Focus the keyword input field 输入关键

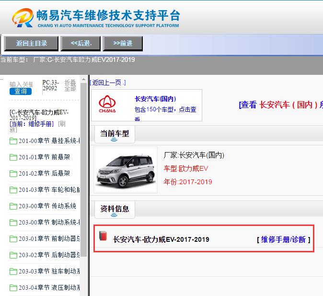click(x=21, y=84)
